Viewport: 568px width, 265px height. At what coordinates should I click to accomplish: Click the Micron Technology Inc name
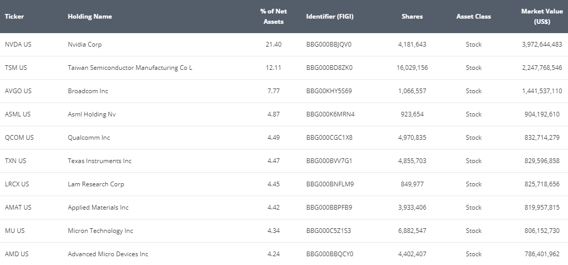point(101,231)
